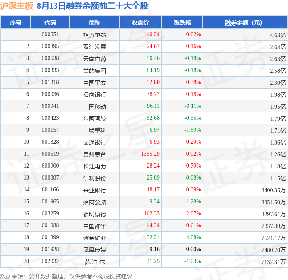Click stock code 000651
288x280 pixels.
click(50, 34)
